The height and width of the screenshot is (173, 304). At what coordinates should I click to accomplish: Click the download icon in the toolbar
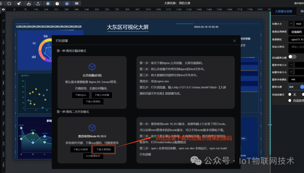coord(29,3)
